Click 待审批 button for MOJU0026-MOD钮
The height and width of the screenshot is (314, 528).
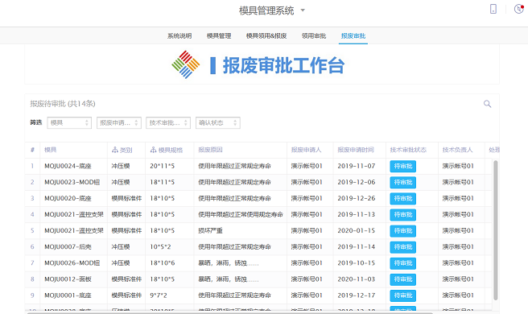[403, 263]
